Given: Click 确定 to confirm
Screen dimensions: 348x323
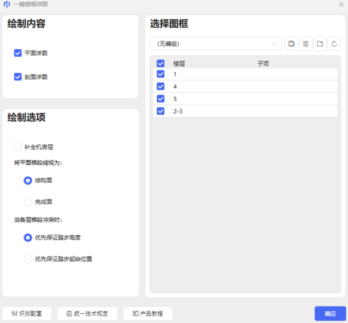Looking at the screenshot, I should tap(330, 314).
